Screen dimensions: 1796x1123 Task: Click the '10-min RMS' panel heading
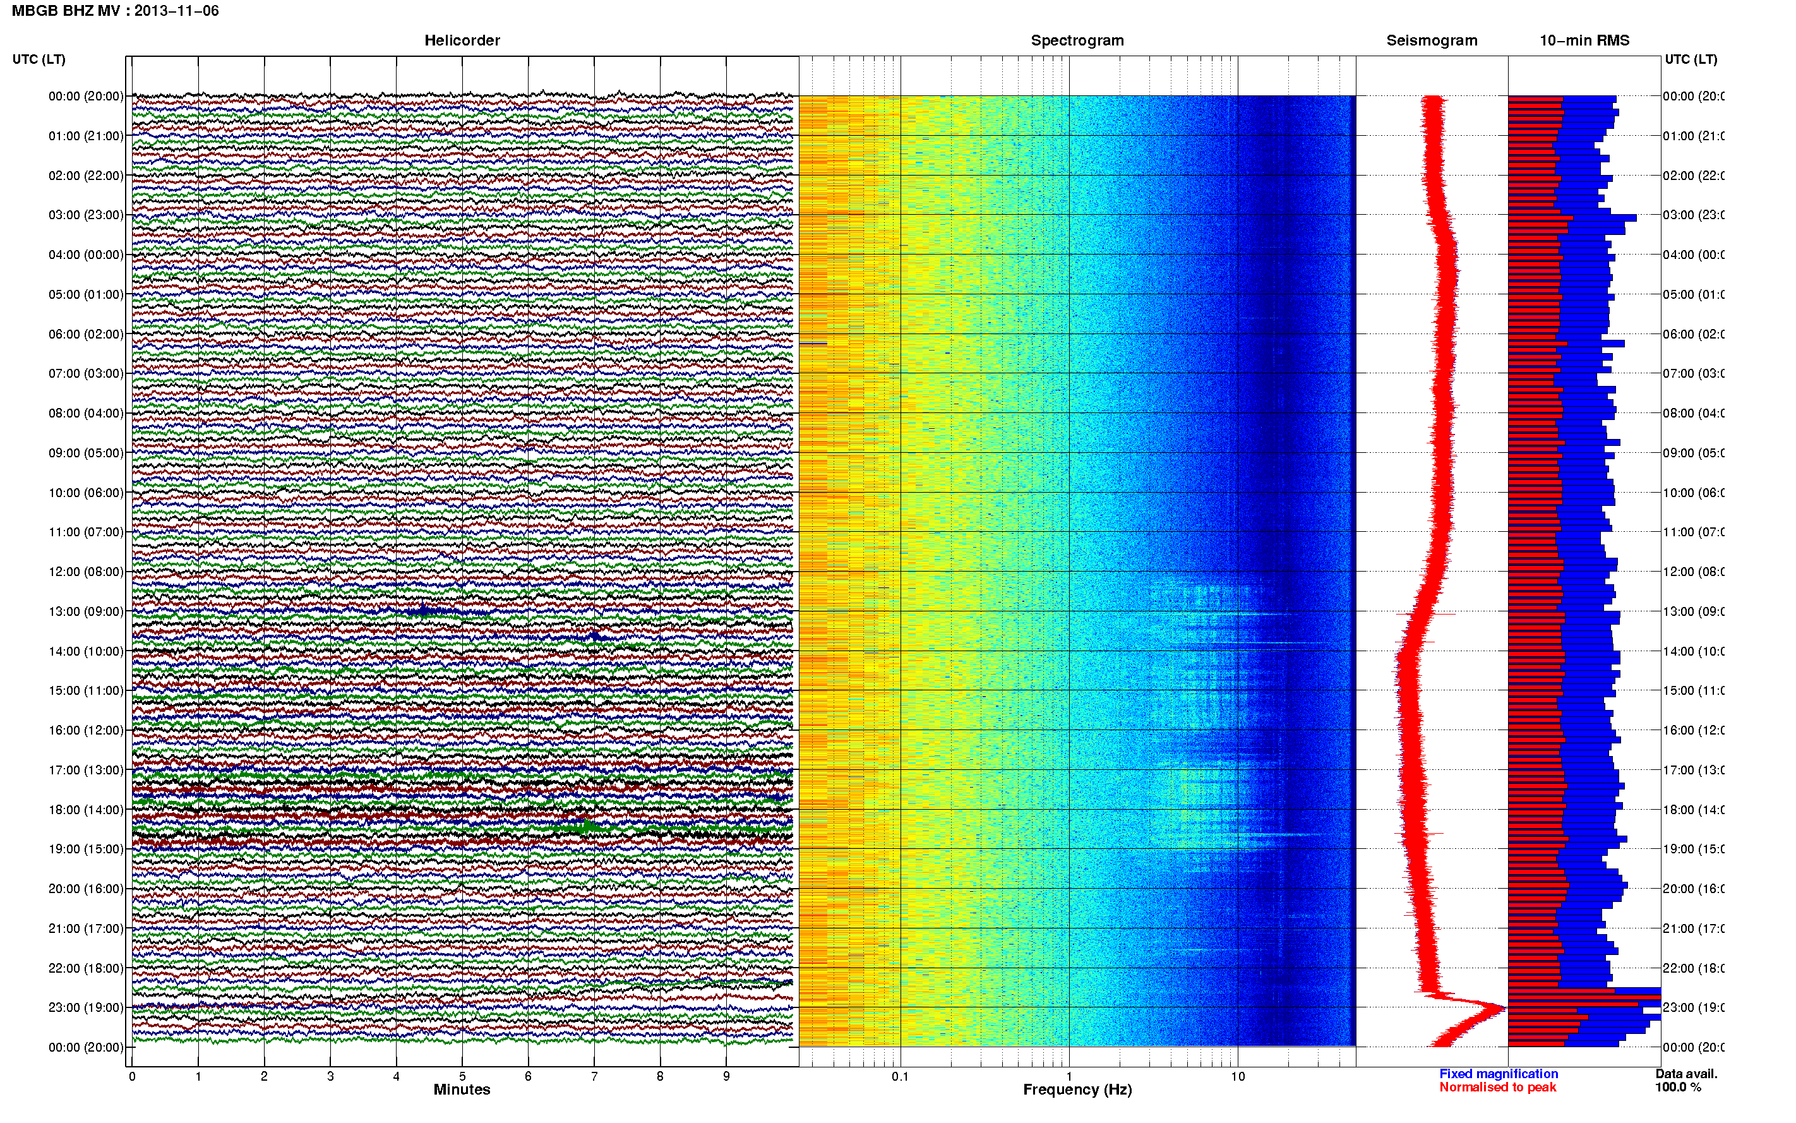click(1584, 40)
